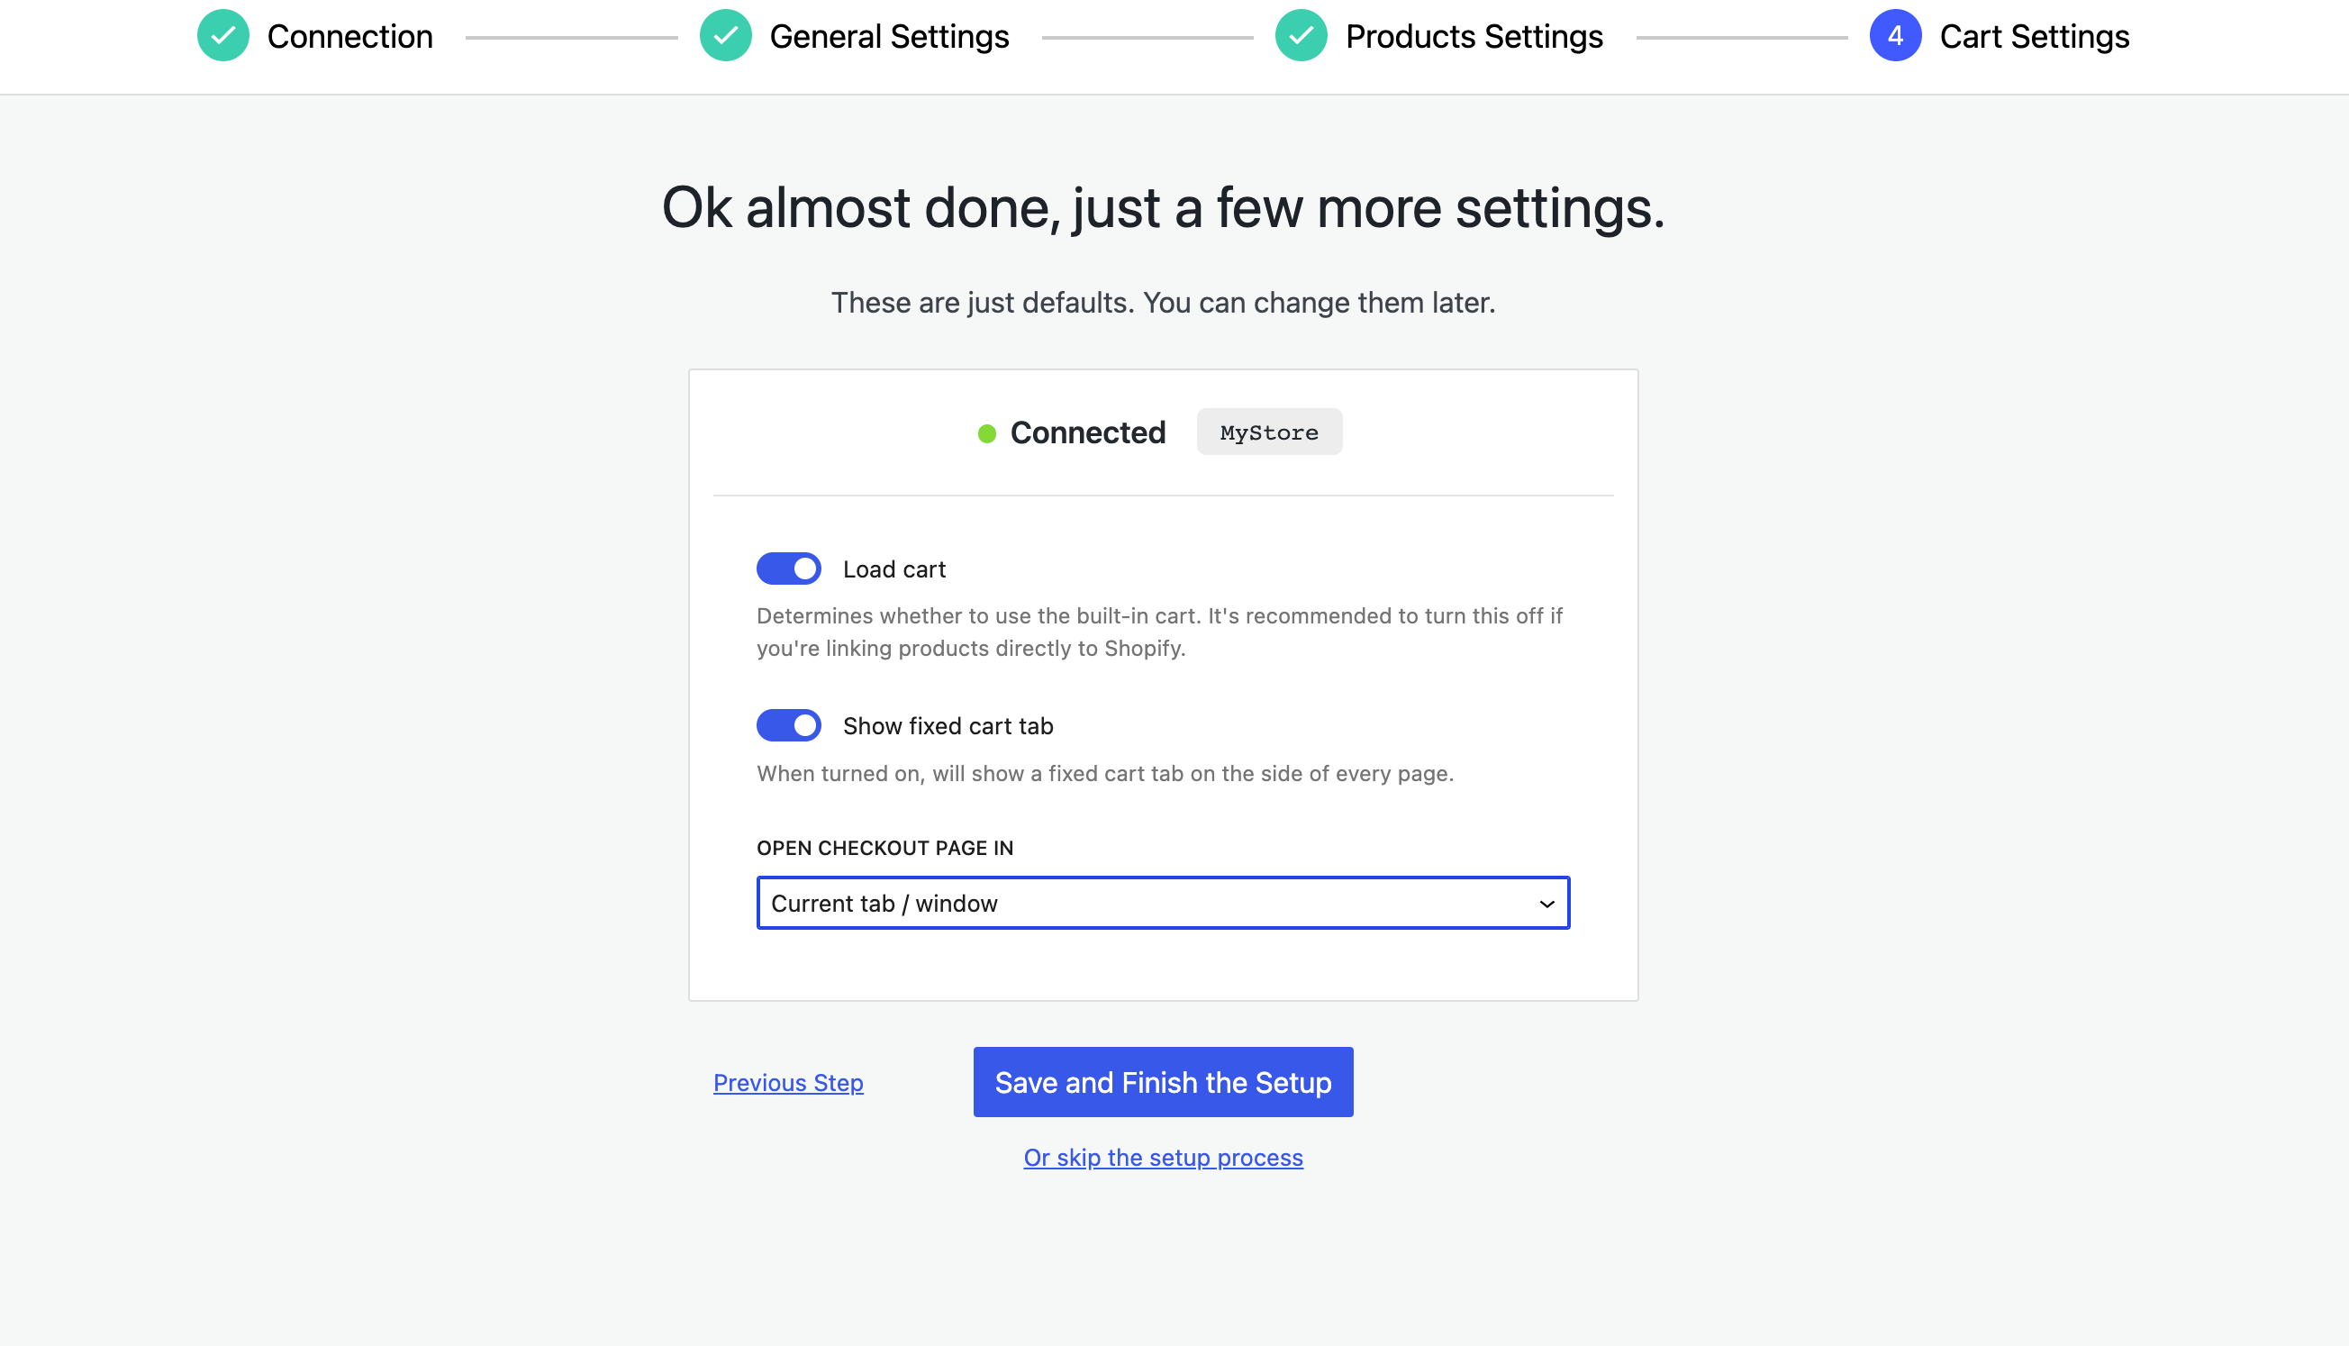Jump to the Products Settings step
Image resolution: width=2349 pixels, height=1346 pixels.
point(1474,37)
